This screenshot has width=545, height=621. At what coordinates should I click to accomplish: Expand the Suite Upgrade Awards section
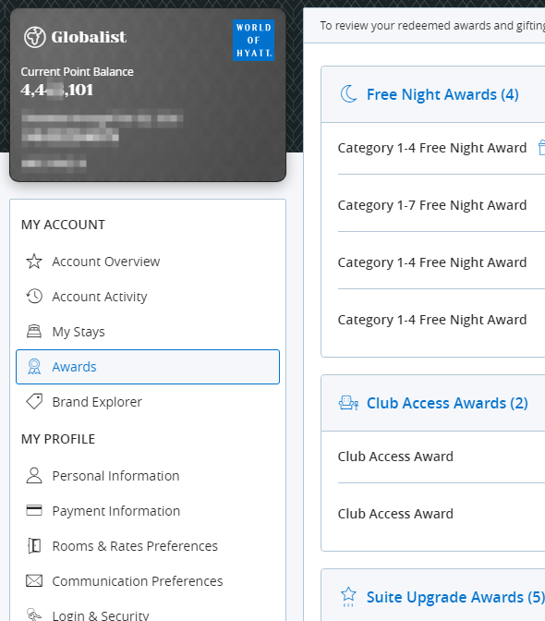[433, 597]
